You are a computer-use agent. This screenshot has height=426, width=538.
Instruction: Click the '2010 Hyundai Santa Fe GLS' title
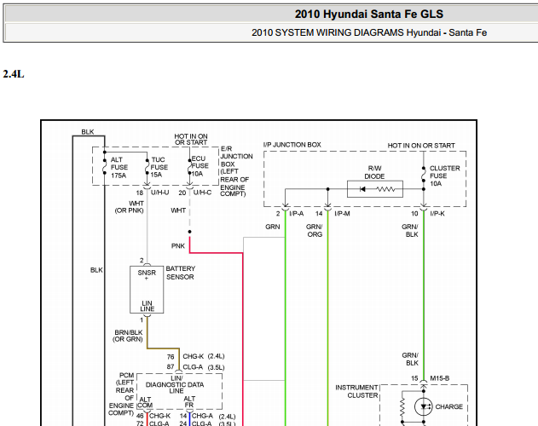[369, 14]
